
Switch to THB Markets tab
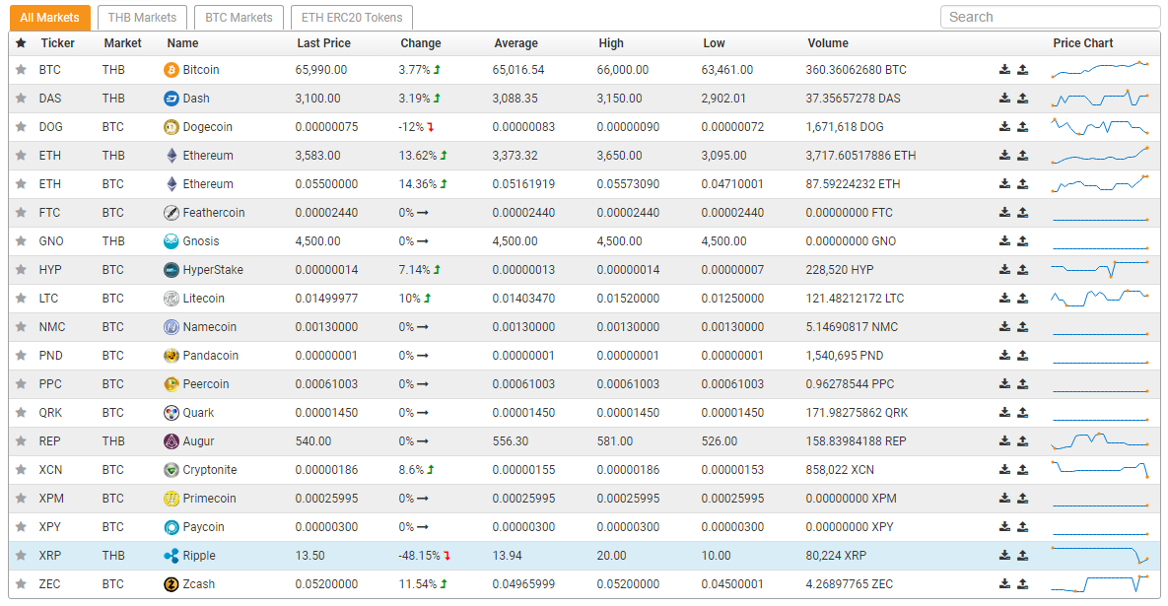142,18
